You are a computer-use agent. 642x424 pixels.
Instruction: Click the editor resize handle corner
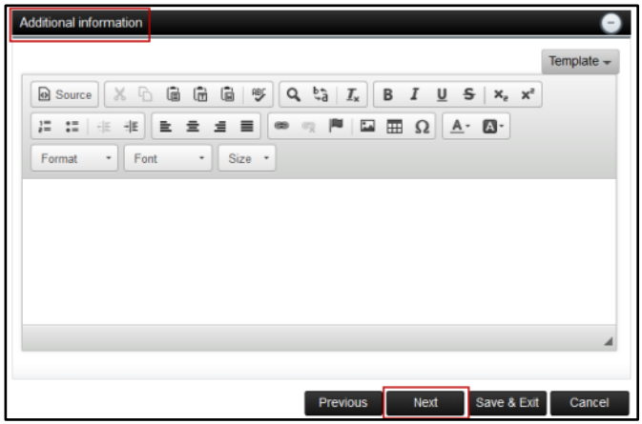608,341
